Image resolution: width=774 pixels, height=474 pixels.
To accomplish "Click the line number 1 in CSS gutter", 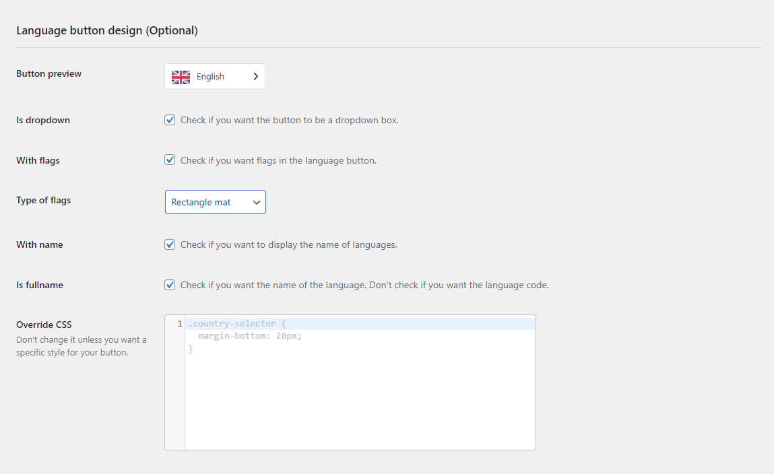I will tap(179, 323).
